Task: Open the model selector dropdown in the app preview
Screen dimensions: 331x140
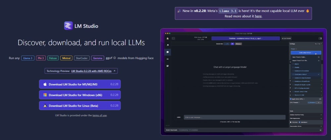Action: coord(245,38)
